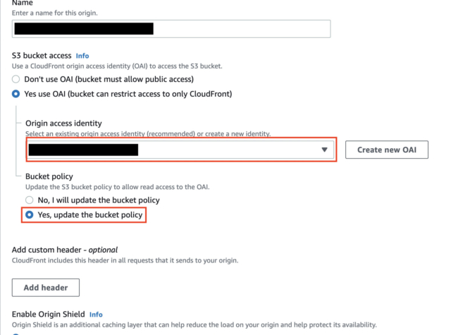Click the 'Enter a name for this origin' hint
The width and height of the screenshot is (451, 335).
click(55, 13)
